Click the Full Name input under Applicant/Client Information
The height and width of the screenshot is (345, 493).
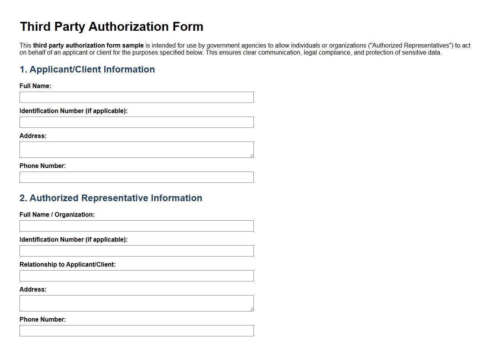click(136, 97)
